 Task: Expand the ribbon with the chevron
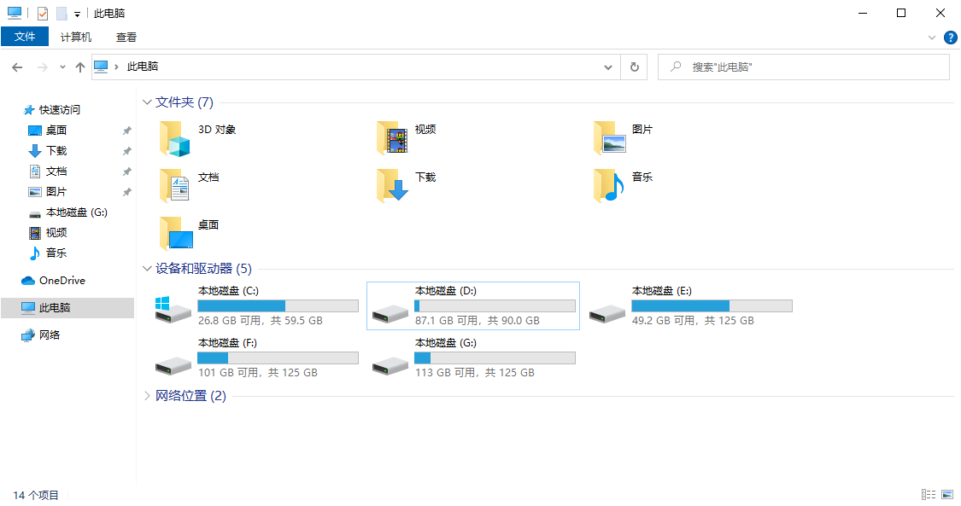click(x=932, y=38)
